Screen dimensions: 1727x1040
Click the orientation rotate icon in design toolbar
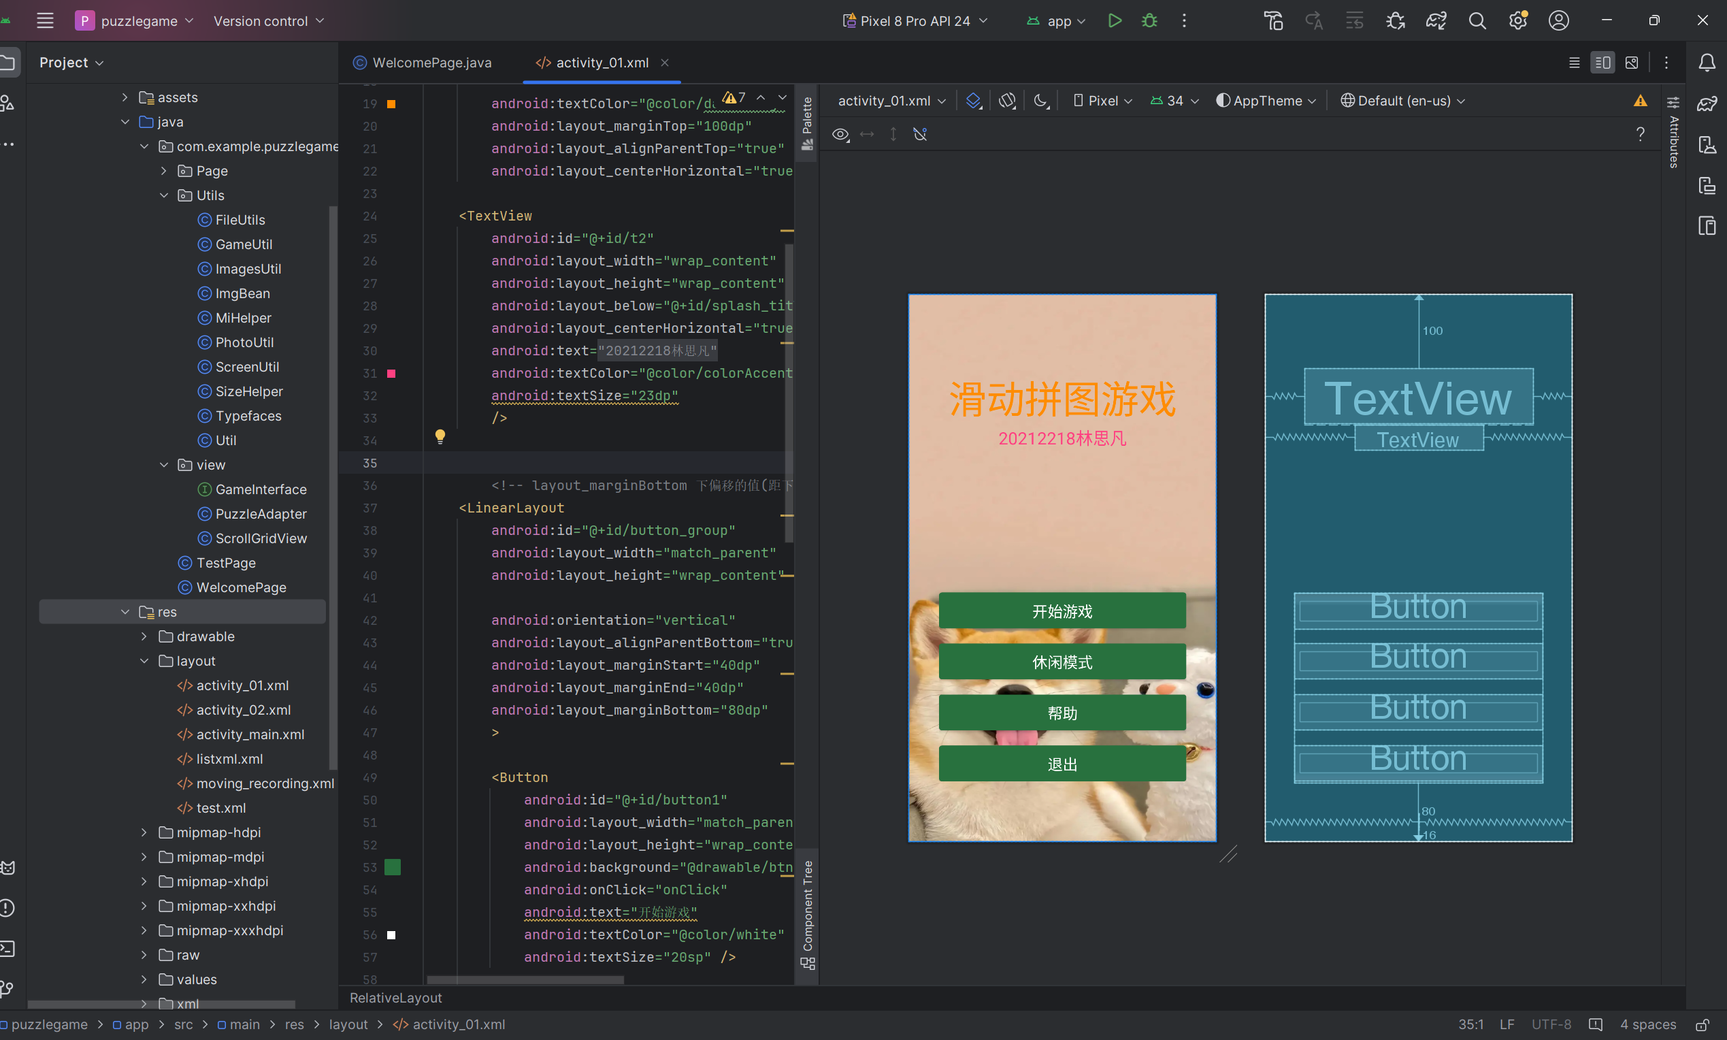[1007, 101]
